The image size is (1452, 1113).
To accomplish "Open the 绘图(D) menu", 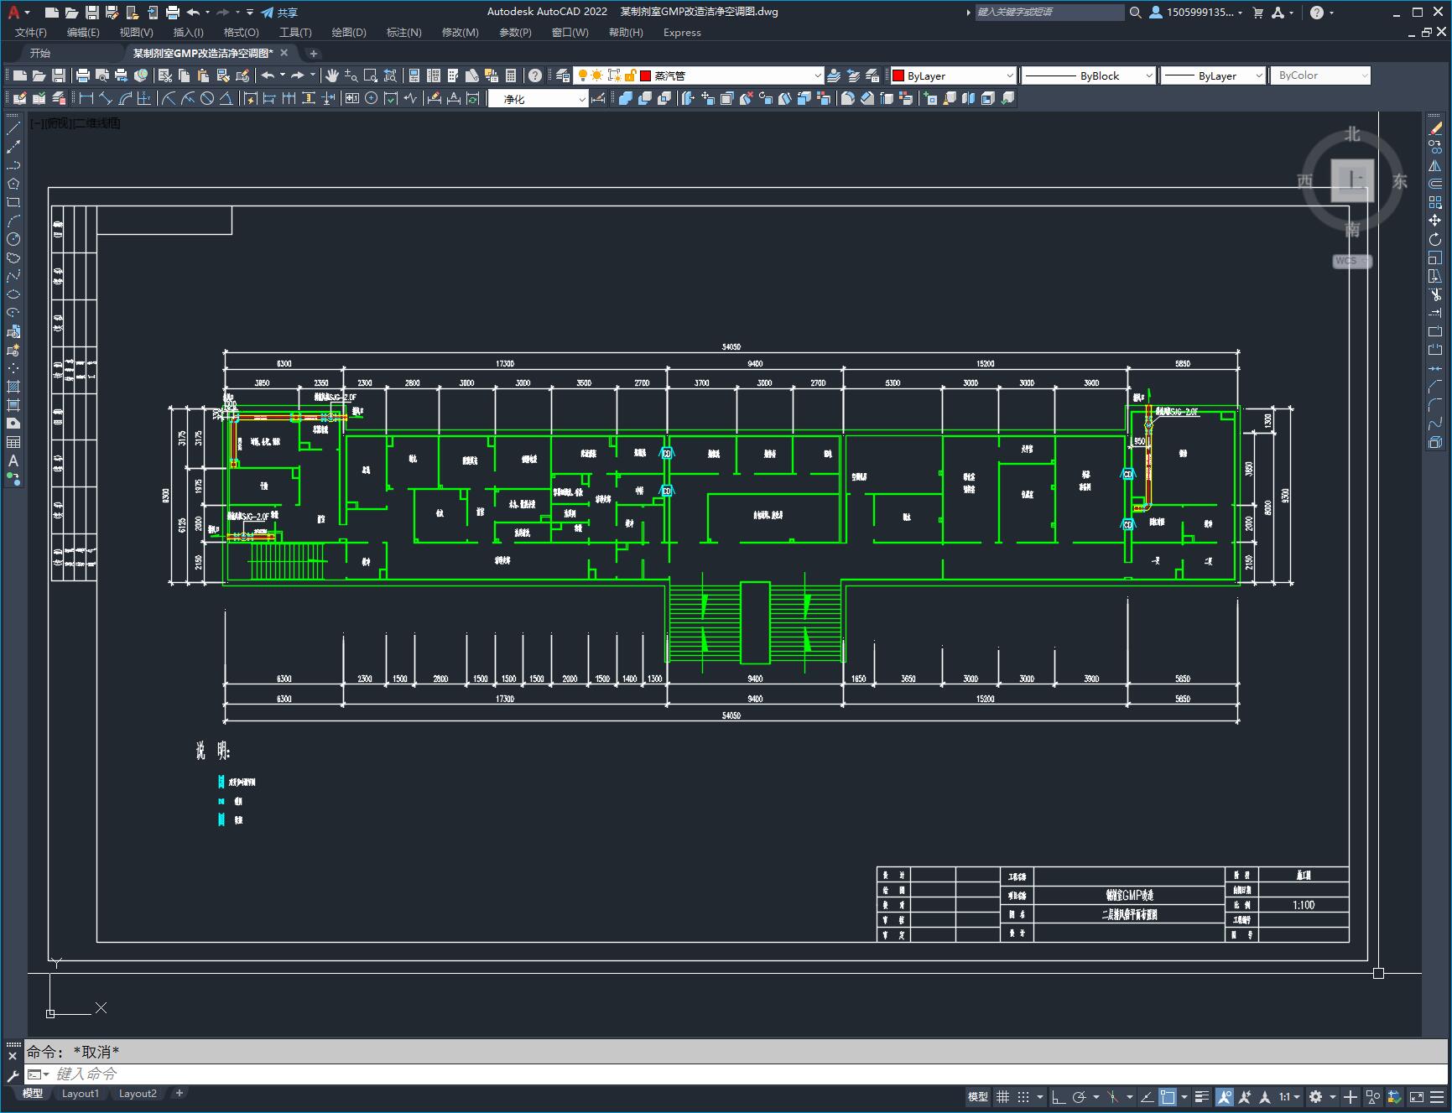I will pyautogui.click(x=349, y=33).
